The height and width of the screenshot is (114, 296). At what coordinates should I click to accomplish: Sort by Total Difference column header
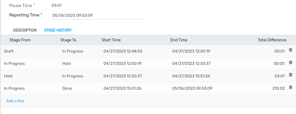click(264, 40)
